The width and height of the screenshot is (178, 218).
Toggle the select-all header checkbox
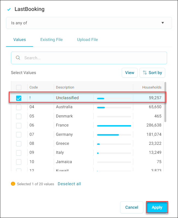pos(19,88)
